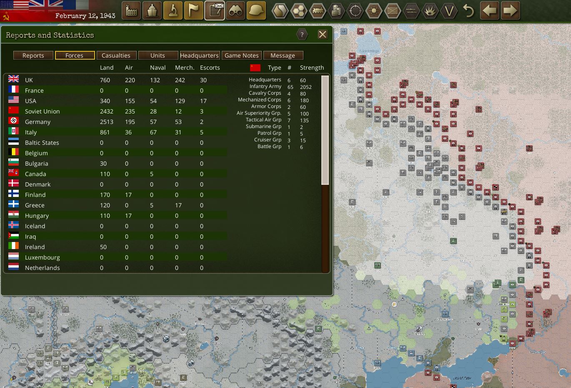Viewport: 571px width, 388px height.
Task: Select the Forces tab
Action: coord(75,55)
